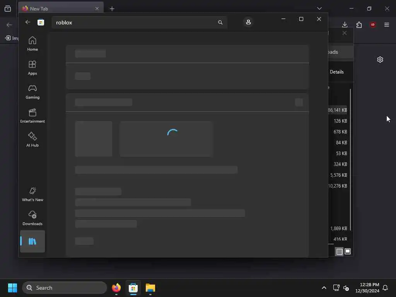This screenshot has width=396, height=297.
Task: Click the search magnifier in the Store
Action: [220, 22]
